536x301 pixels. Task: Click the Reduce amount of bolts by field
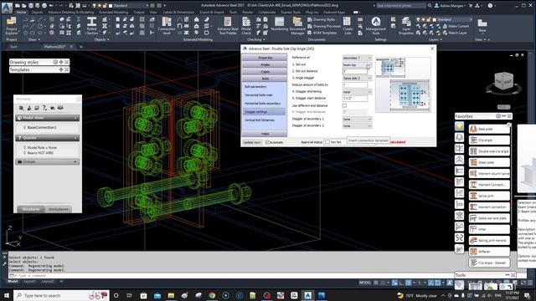coord(355,85)
